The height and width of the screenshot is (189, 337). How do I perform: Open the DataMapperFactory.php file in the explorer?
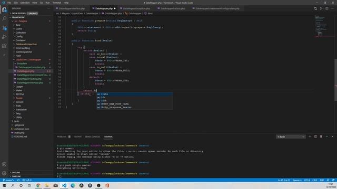29,79
